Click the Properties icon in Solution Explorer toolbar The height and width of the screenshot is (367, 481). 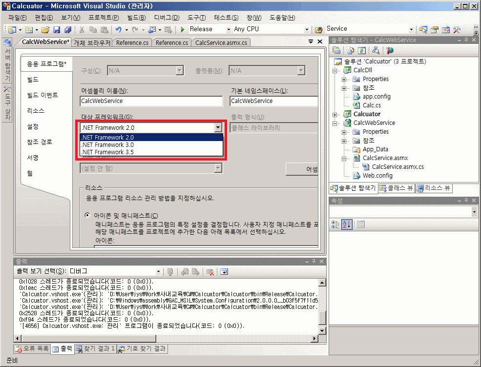tap(336, 50)
